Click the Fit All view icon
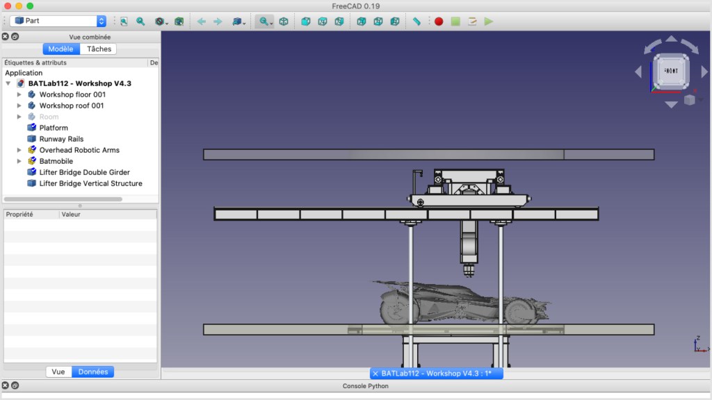The height and width of the screenshot is (400, 712). pyautogui.click(x=124, y=22)
